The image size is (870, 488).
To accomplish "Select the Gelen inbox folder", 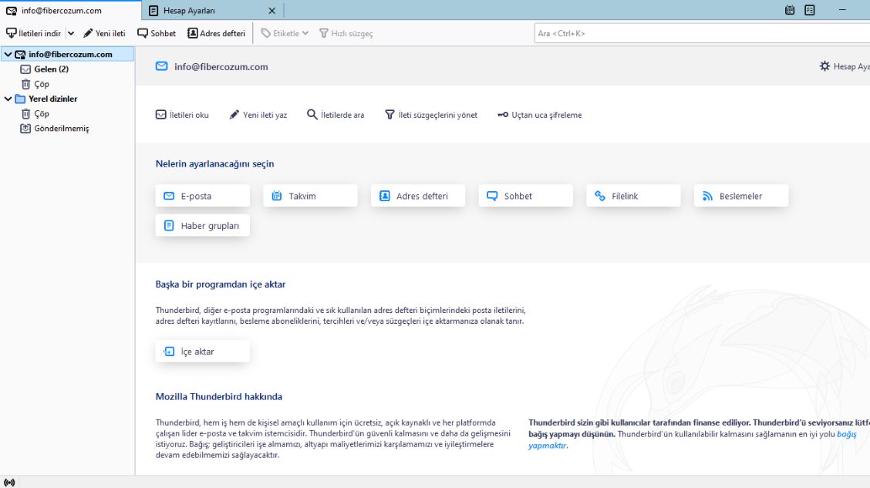I will [51, 69].
